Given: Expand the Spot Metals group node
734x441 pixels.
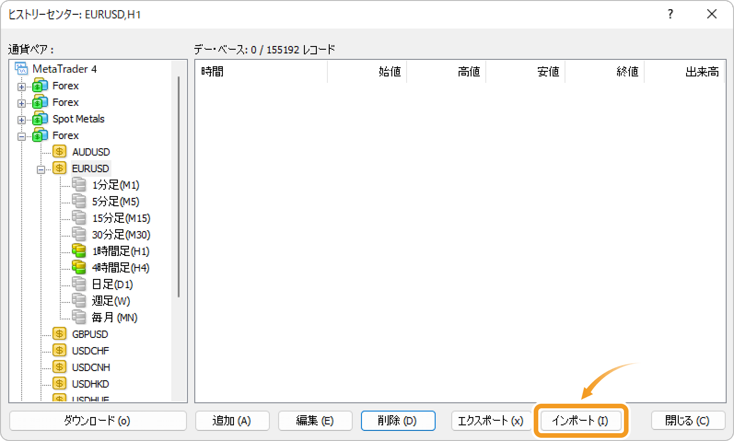Looking at the screenshot, I should coord(21,120).
